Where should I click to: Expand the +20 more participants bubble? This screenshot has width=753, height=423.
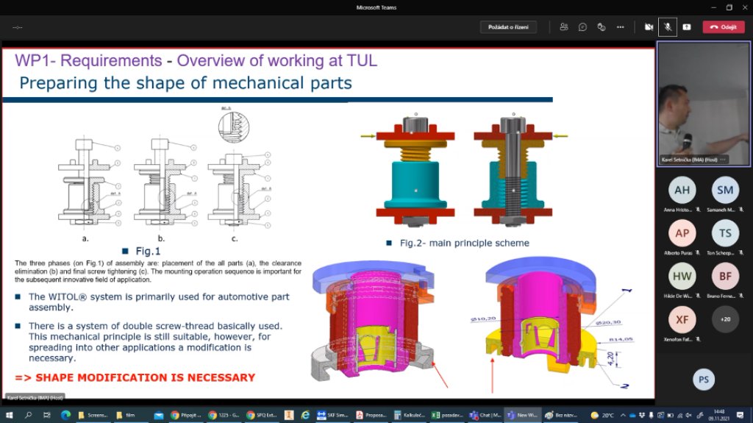[725, 319]
